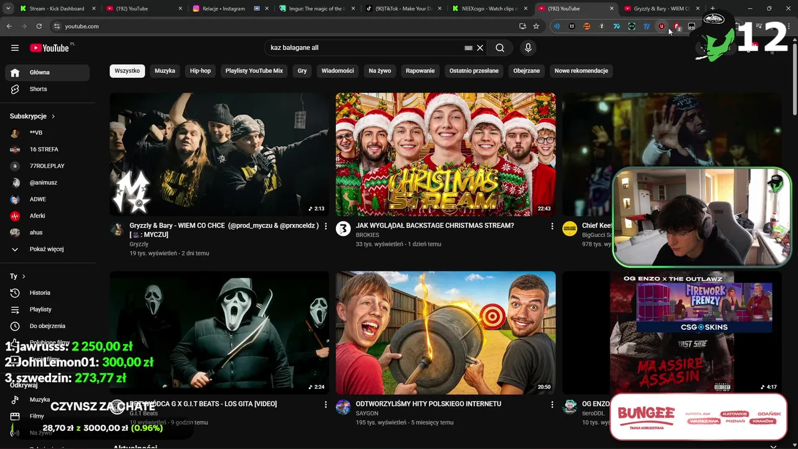Switch to the Stream - Kick Dashboard tab
The height and width of the screenshot is (449, 798).
(x=57, y=9)
